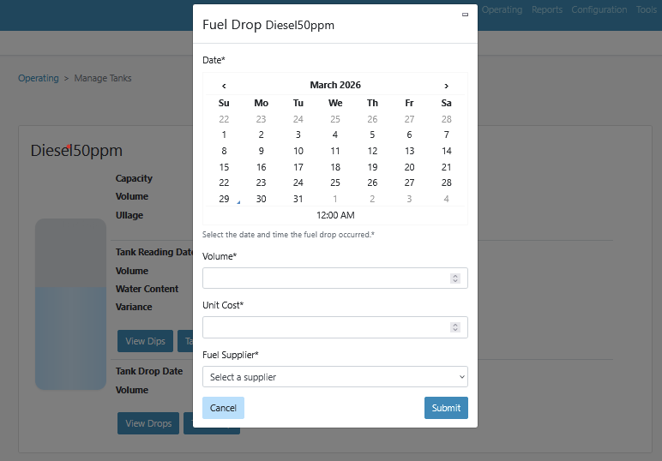662x461 pixels.
Task: Select March 3 in calendar
Action: (x=298, y=135)
